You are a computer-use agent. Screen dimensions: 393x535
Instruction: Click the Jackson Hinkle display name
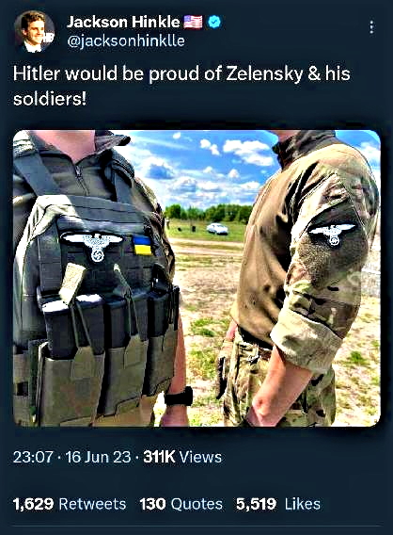123,23
